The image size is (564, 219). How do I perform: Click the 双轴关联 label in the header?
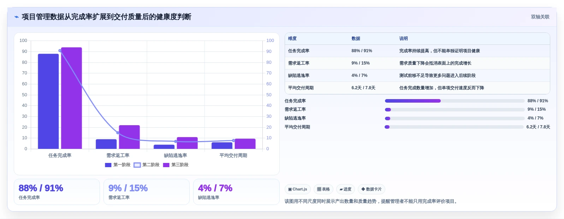(540, 17)
